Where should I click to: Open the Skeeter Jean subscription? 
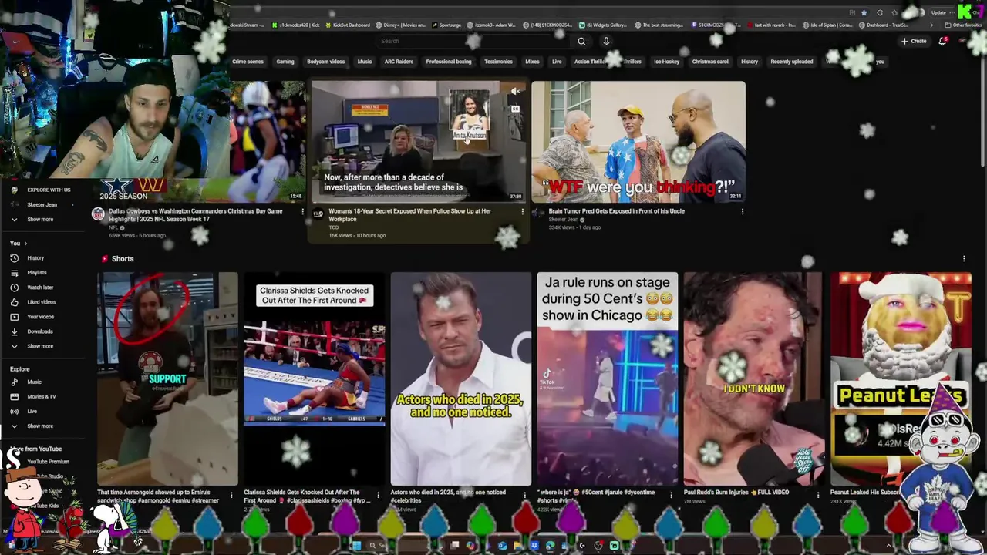coord(42,205)
